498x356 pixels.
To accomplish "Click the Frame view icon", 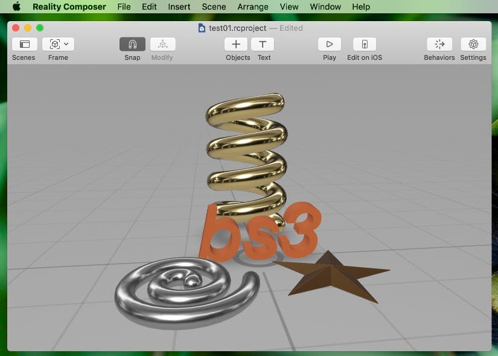I will 55,44.
